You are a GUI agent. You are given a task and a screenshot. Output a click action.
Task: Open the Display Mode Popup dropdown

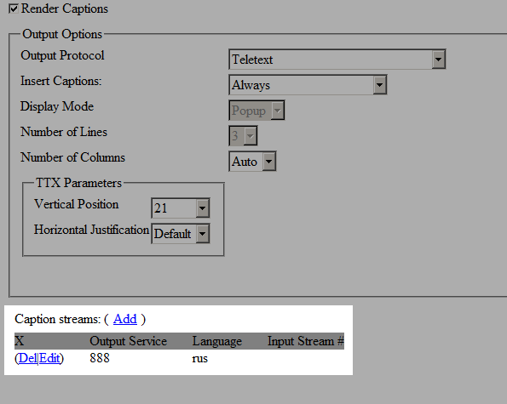coord(256,111)
